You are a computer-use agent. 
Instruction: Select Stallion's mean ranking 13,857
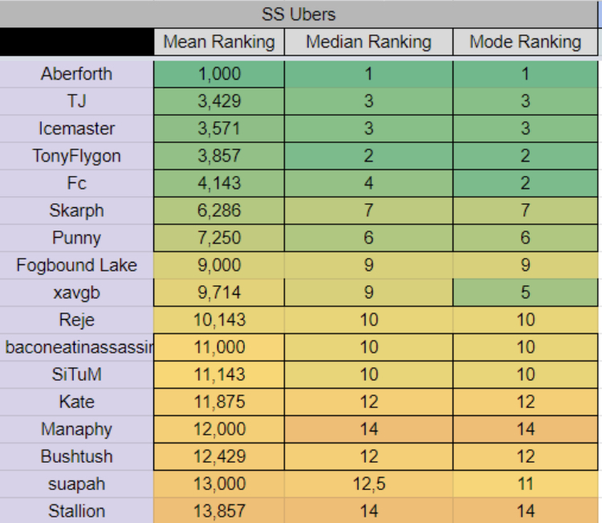tap(219, 511)
